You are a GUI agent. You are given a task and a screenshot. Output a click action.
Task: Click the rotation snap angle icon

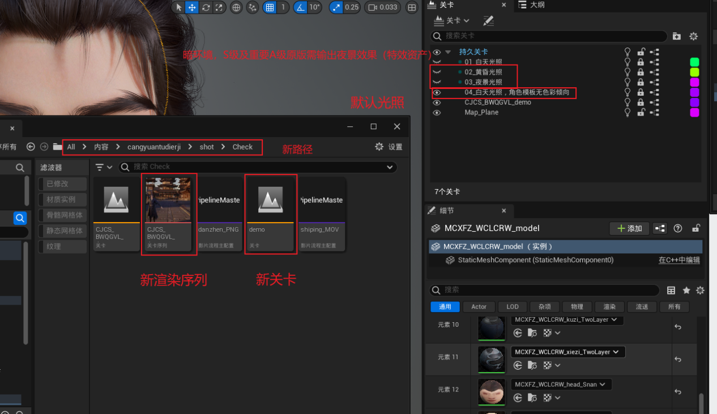click(x=301, y=7)
